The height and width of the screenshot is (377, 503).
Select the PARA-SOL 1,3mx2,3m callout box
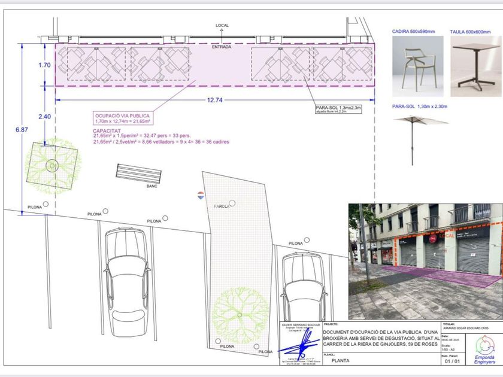[x=338, y=109]
